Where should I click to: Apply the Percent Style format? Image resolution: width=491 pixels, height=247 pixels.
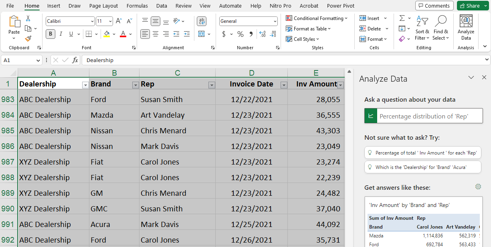[240, 34]
